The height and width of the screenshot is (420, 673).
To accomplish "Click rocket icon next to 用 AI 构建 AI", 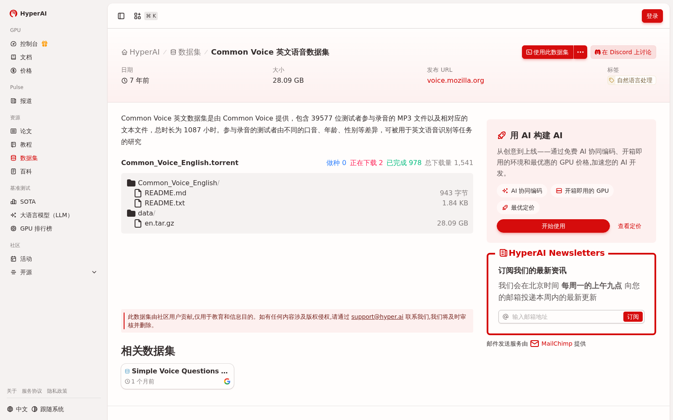I will [502, 135].
